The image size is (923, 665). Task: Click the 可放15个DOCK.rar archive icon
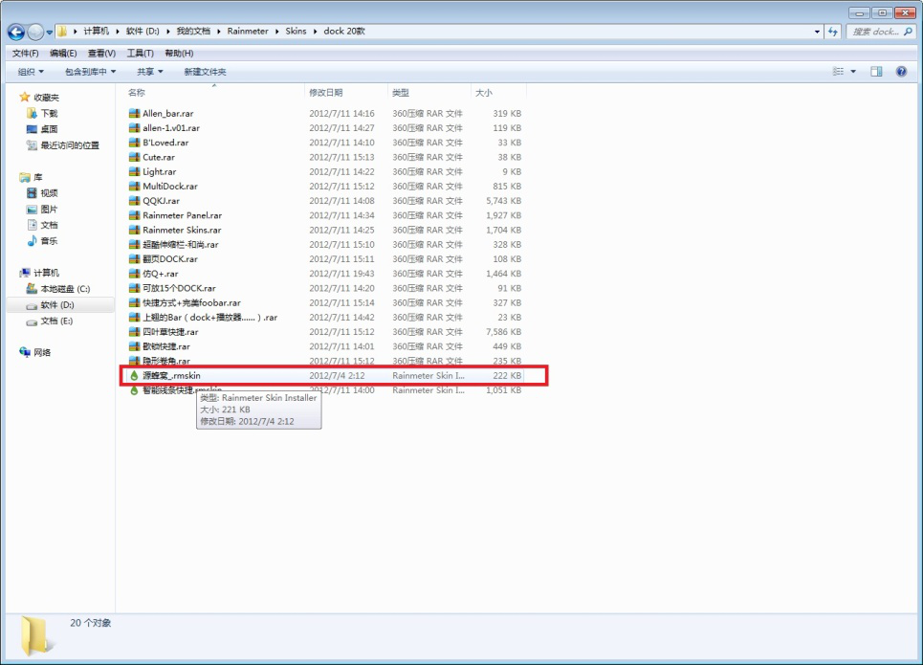click(134, 288)
